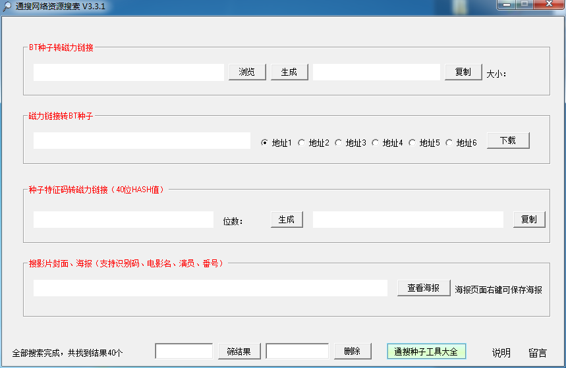Click the 浏览 browse button
566x368 pixels.
[x=247, y=72]
